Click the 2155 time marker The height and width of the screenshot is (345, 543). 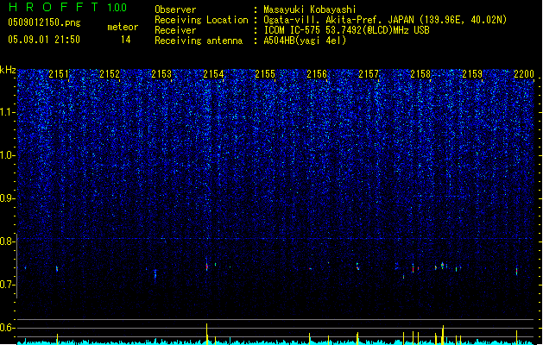pos(265,74)
